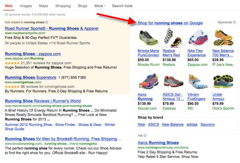This screenshot has height=163, width=240.
Task: Click the www.runnersworld.com result URL
Action: point(48,106)
